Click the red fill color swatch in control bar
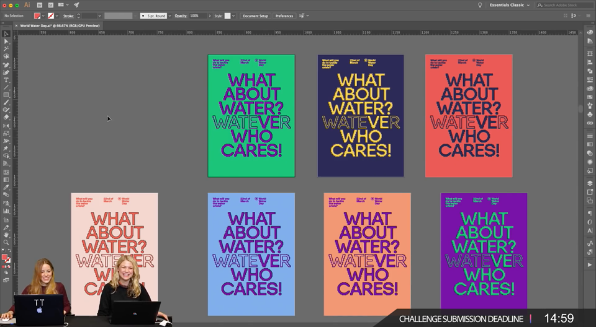 pyautogui.click(x=37, y=16)
